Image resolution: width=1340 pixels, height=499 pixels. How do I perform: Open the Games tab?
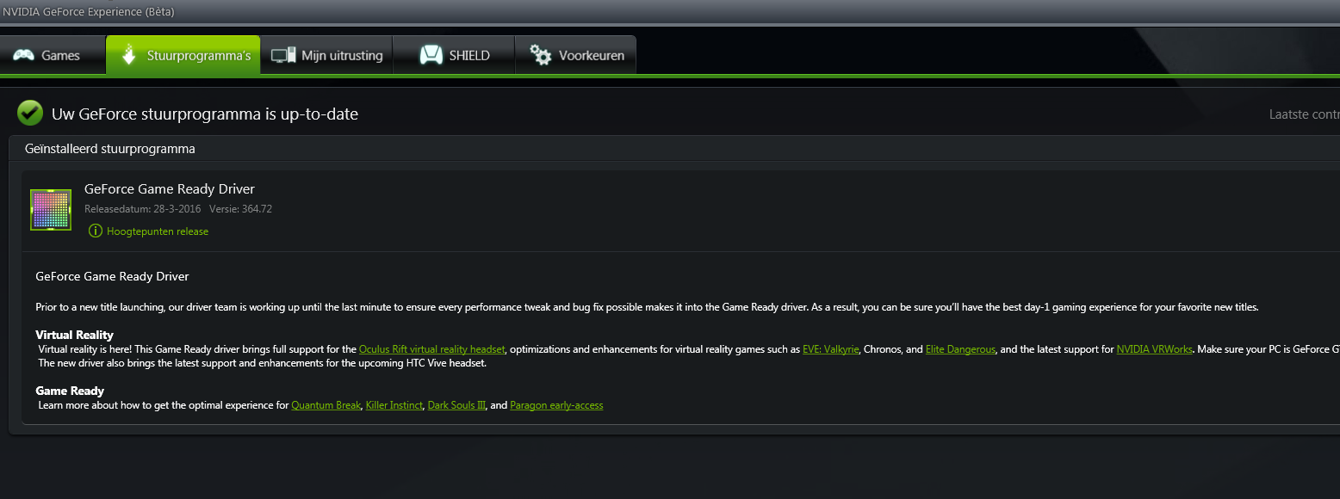pos(53,55)
